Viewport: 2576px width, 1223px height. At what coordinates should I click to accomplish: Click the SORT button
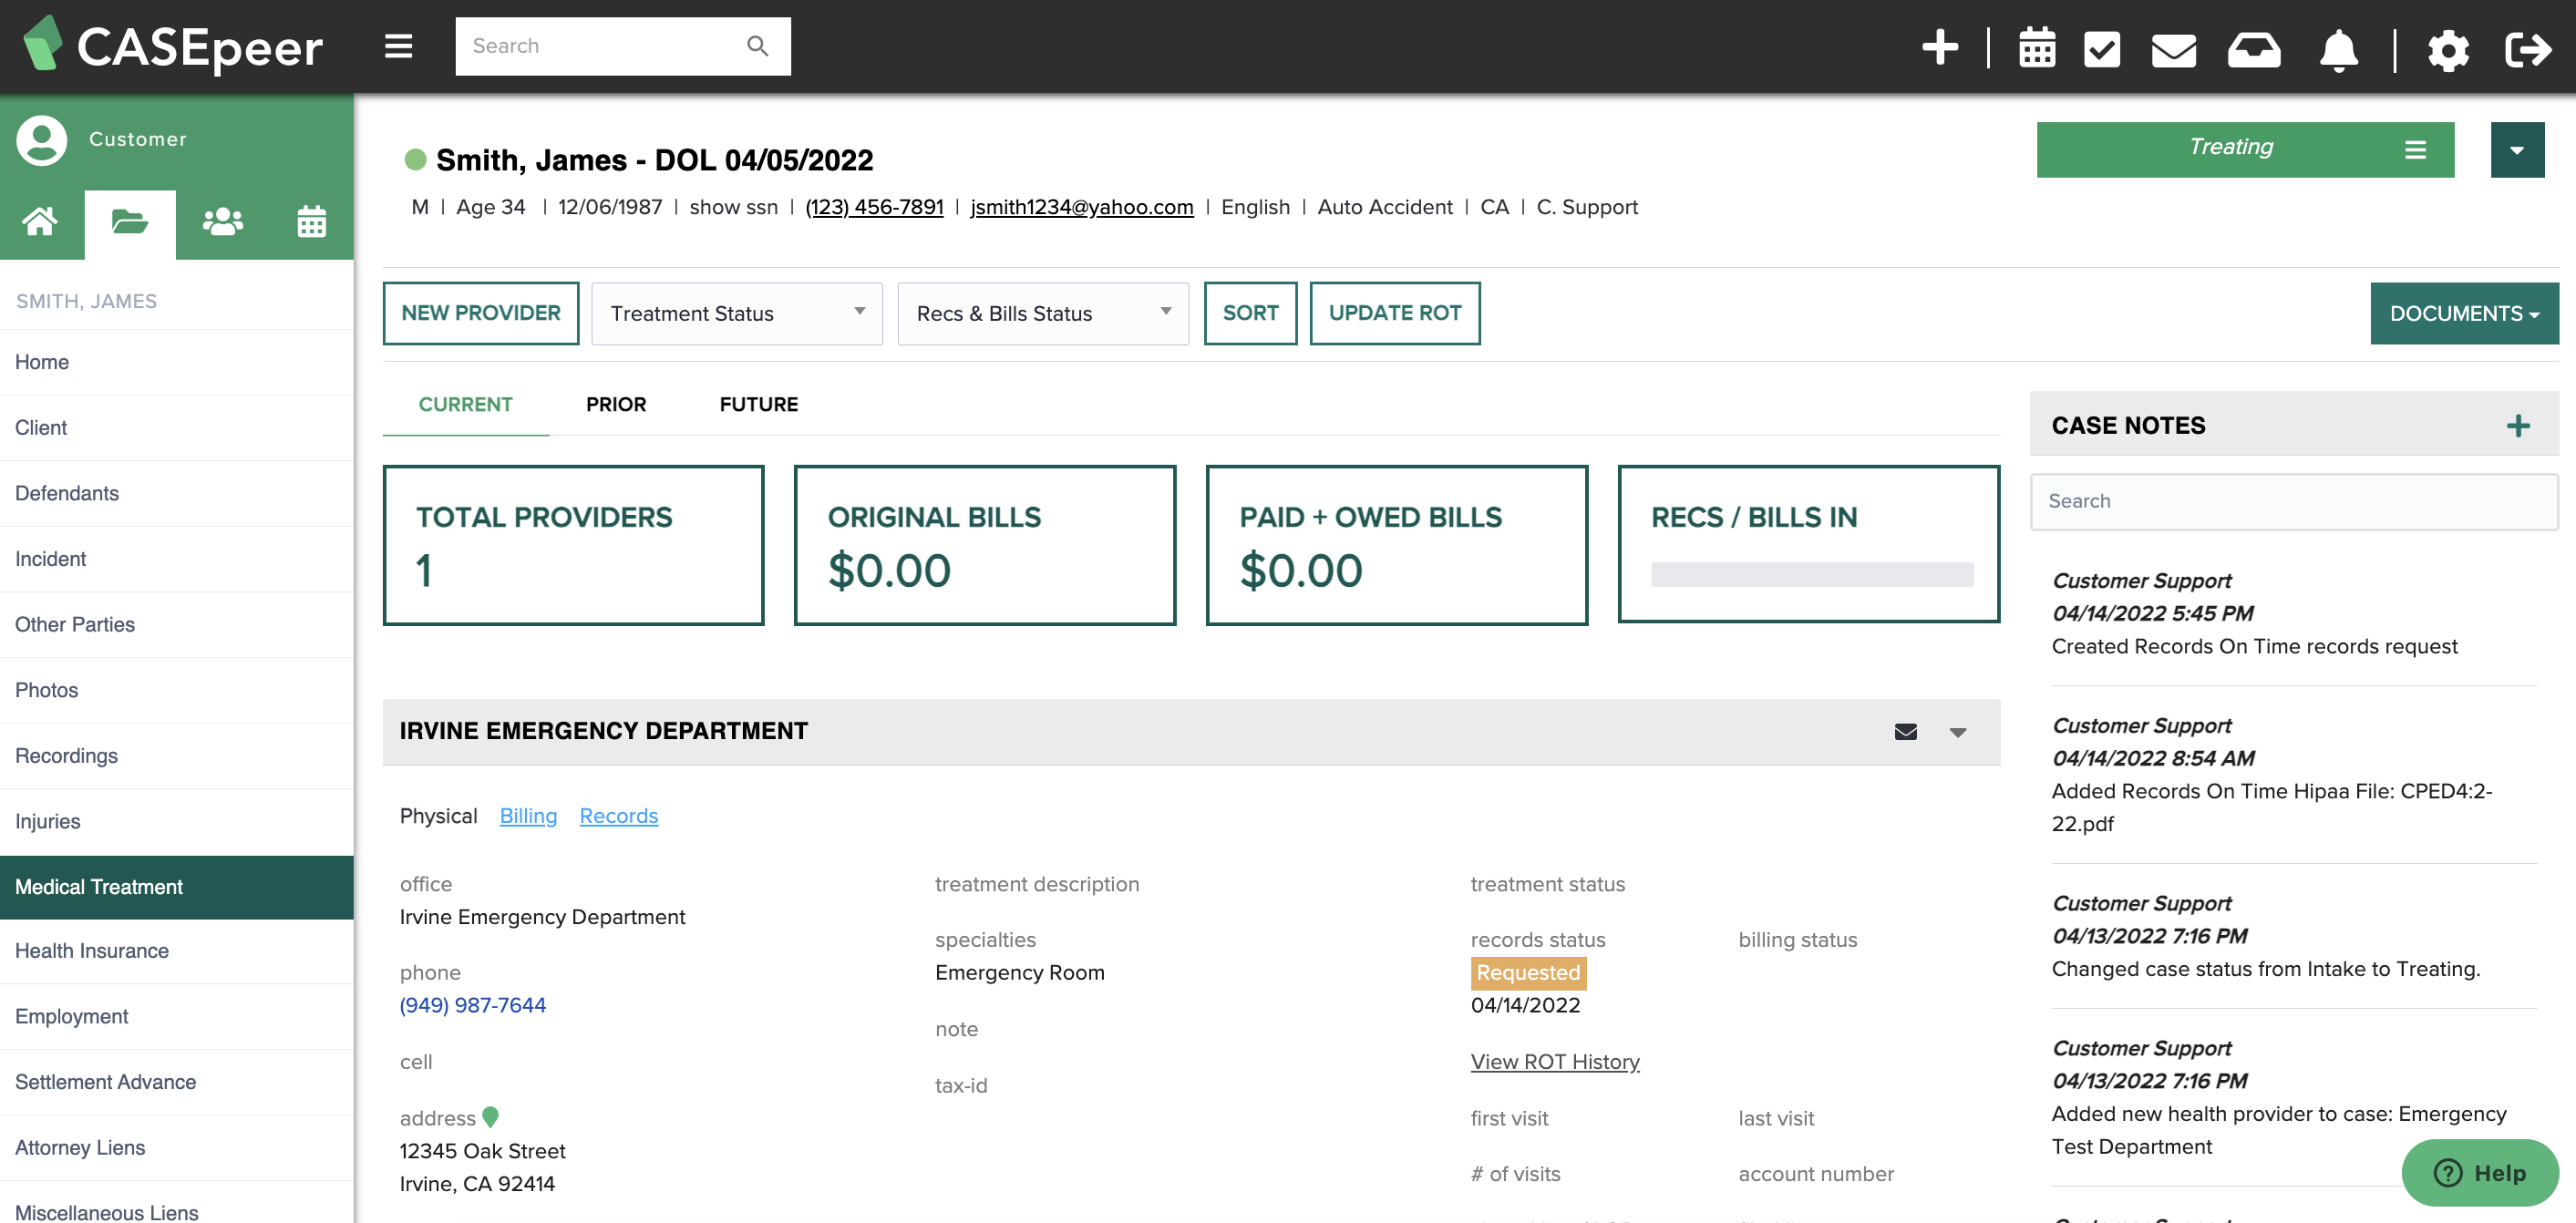1250,314
